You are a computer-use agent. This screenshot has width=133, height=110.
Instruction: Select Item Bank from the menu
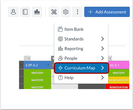81,29
